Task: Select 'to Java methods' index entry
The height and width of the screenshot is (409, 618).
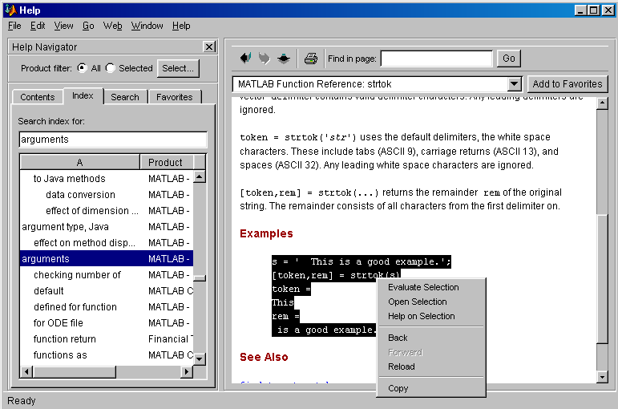Action: click(107, 179)
